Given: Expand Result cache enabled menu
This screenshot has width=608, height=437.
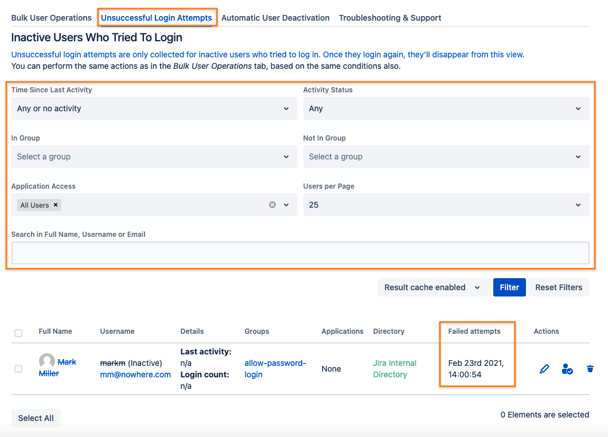Looking at the screenshot, I should point(432,287).
